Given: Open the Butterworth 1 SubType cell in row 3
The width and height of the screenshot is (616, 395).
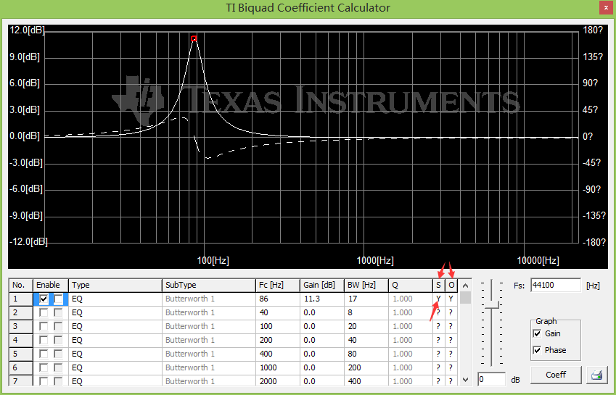Looking at the screenshot, I should coord(209,326).
